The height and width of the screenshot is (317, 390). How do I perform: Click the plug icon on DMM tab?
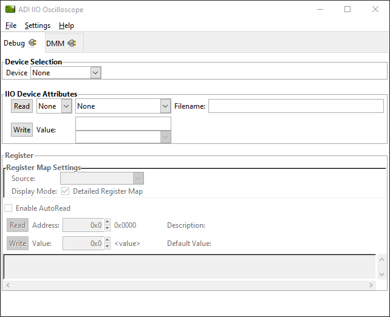pyautogui.click(x=72, y=43)
